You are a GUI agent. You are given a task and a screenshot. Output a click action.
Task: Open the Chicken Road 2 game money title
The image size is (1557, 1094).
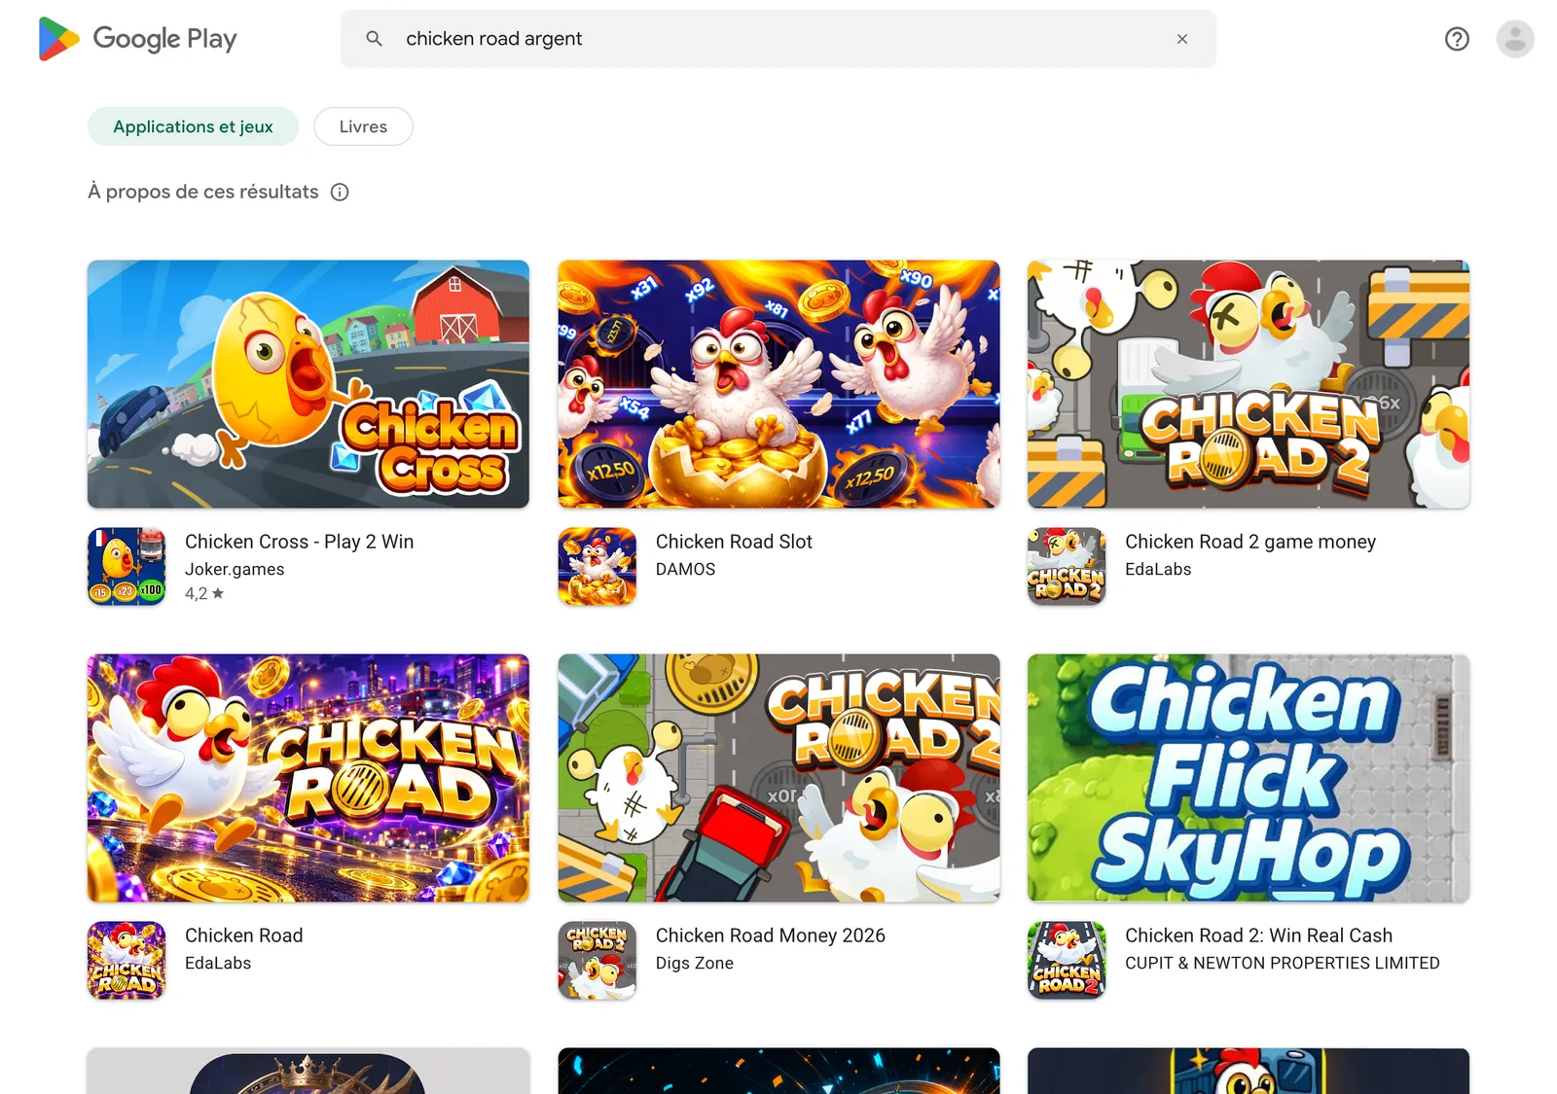1250,542
